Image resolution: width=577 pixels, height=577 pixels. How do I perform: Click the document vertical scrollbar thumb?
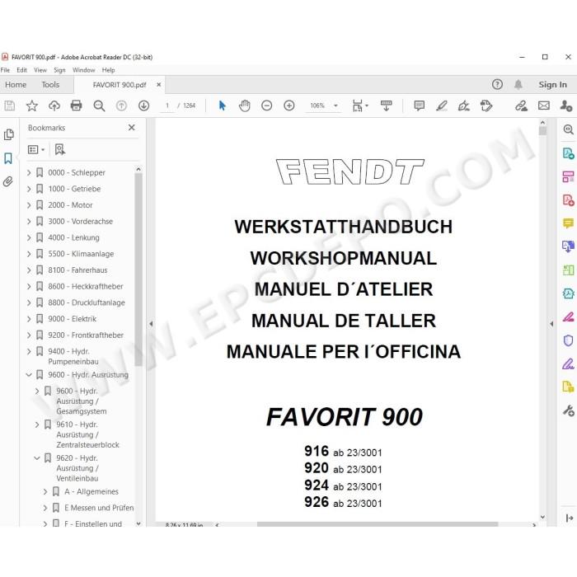point(542,130)
